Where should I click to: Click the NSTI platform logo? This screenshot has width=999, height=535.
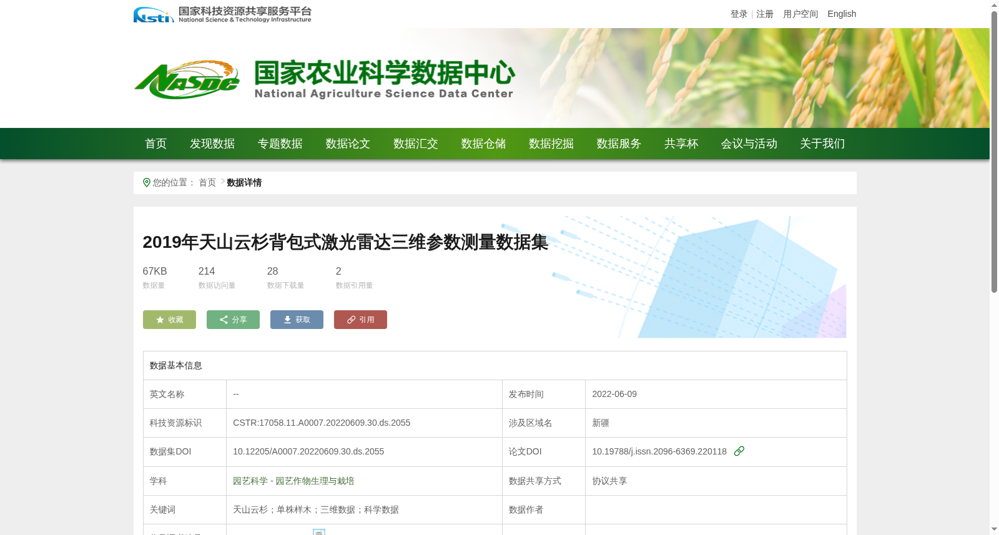[222, 14]
